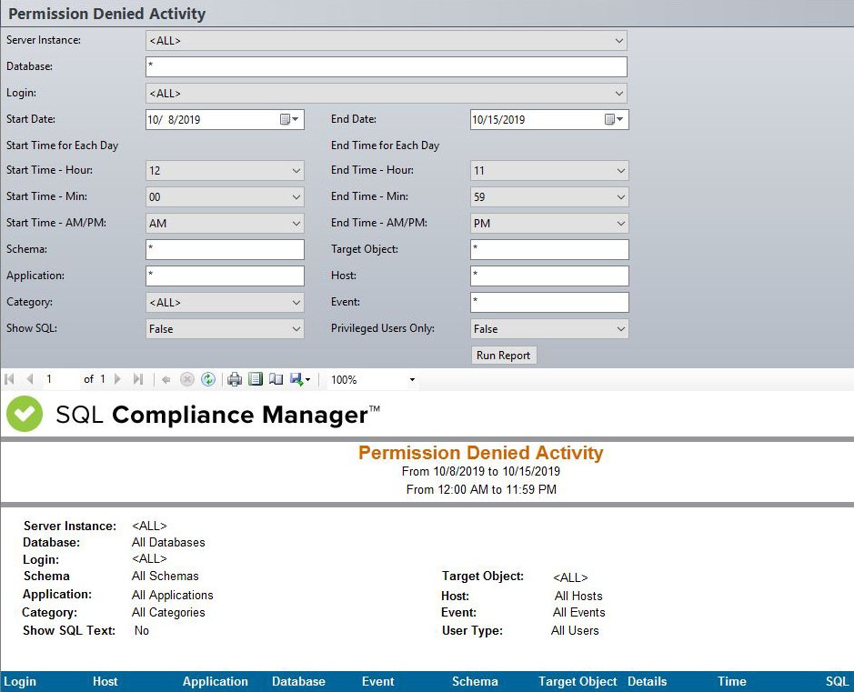Open the Start Date calendar picker
Viewport: 854px width, 692px height.
(x=288, y=119)
